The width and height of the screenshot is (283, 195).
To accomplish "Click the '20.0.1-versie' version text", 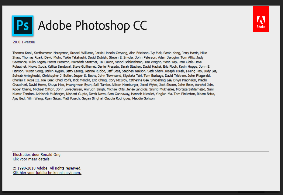I will (24, 42).
